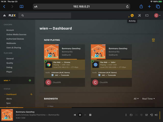Open Player settings
Viewport: 163px width, 122px height.
[9, 72]
